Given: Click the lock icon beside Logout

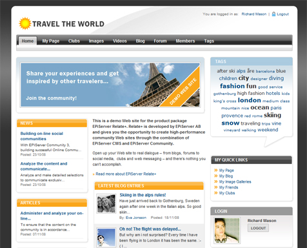Looking at the screenshot, I should (x=273, y=14).
